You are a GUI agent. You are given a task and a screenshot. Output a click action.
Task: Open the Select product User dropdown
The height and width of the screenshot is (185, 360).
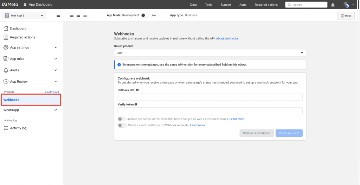pos(210,53)
